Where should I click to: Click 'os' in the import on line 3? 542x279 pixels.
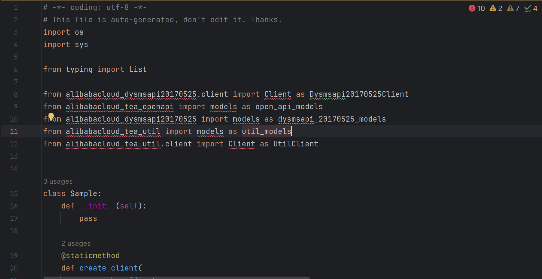[79, 32]
